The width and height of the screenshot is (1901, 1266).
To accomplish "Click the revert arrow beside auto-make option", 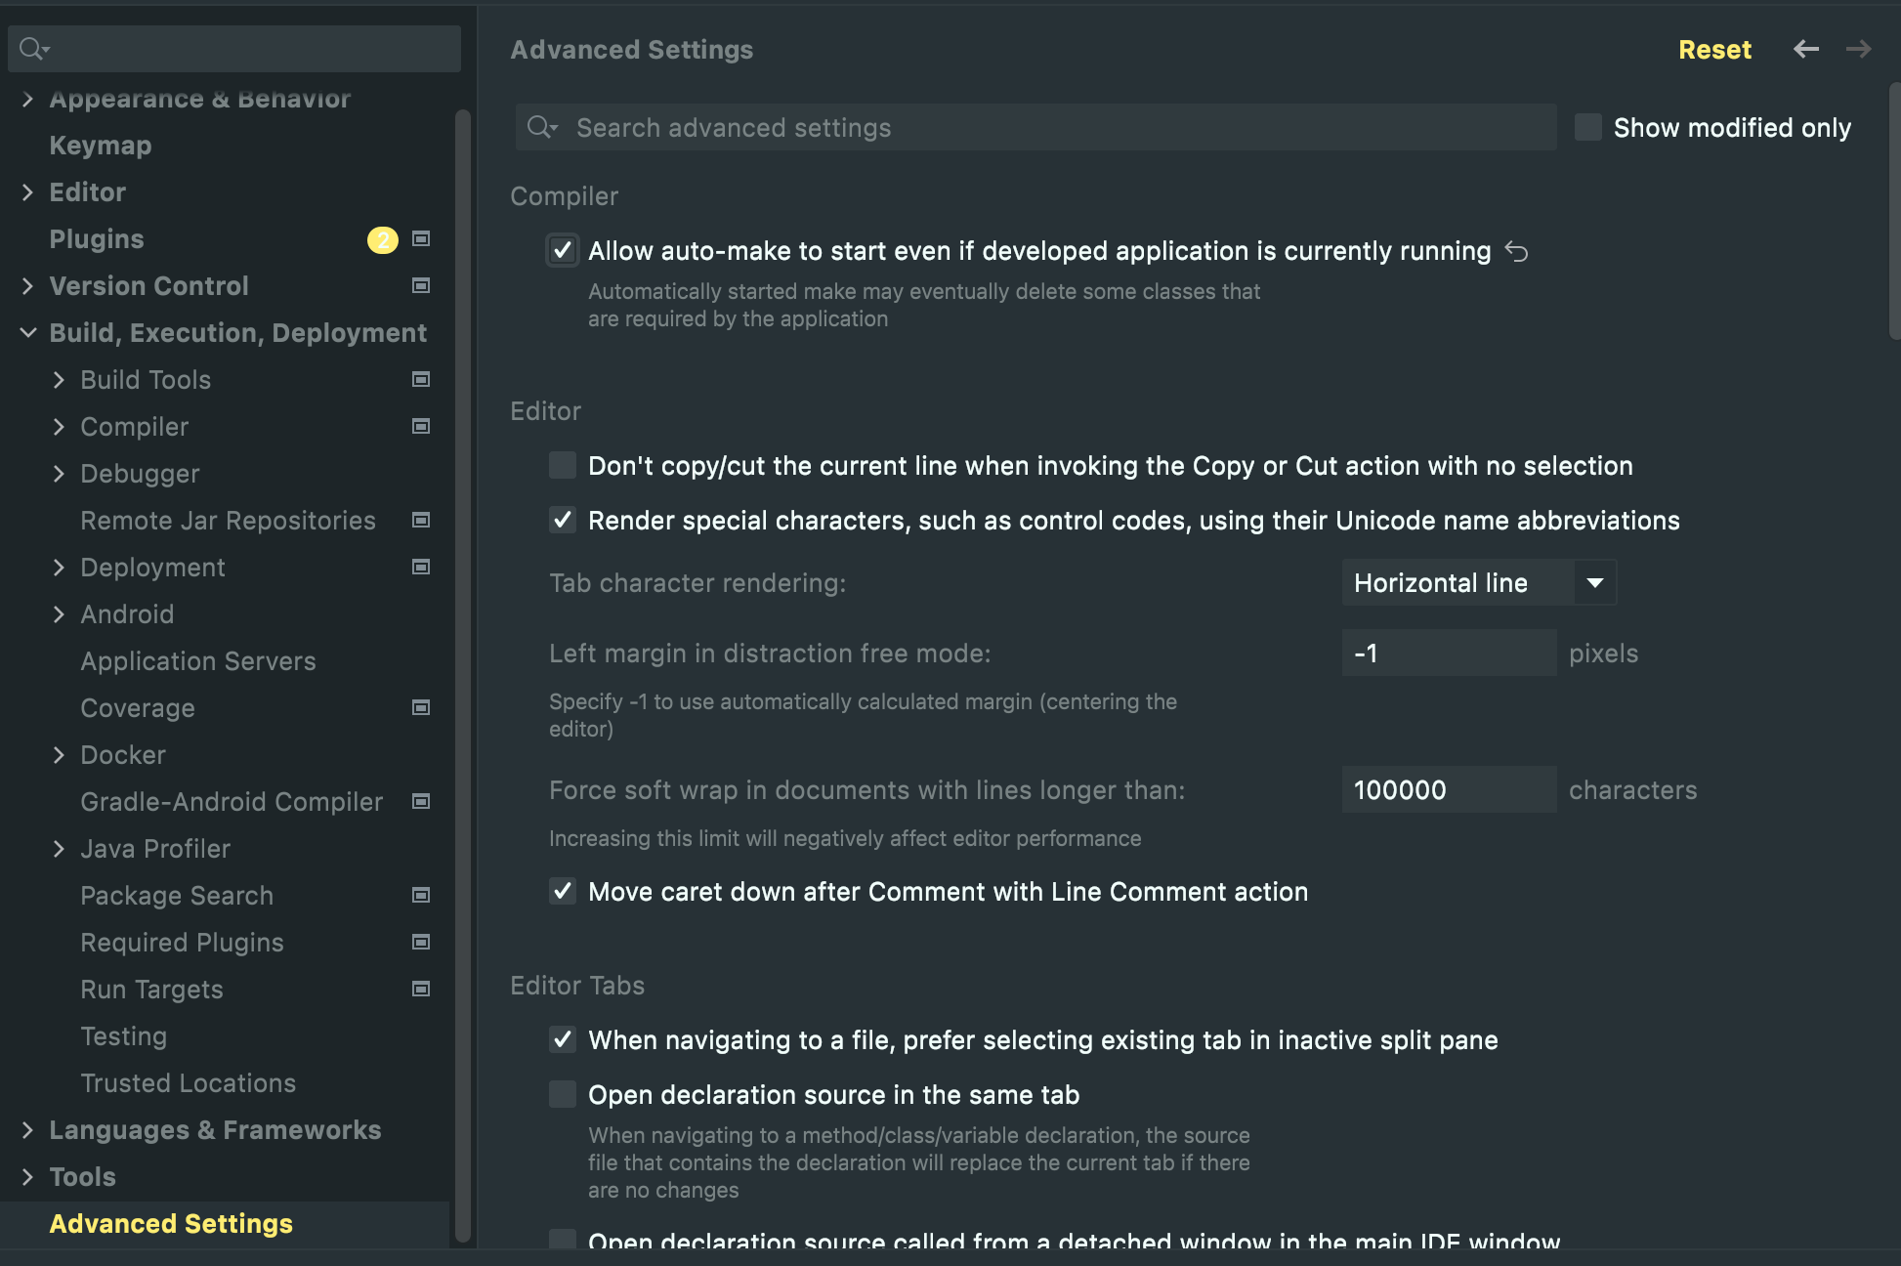I will (1516, 251).
